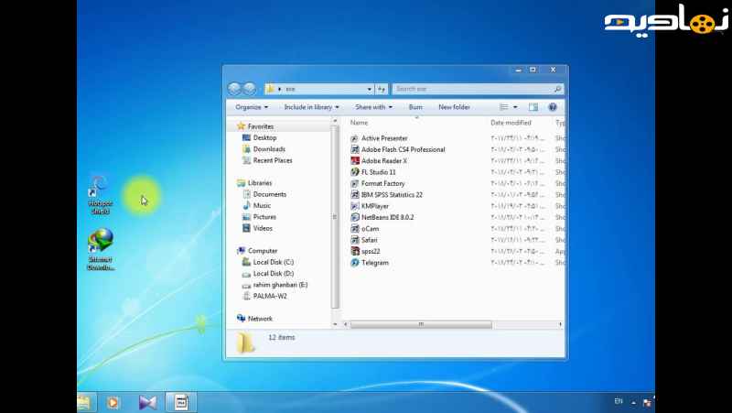This screenshot has width=732, height=413.
Task: Open the address bar history dropdown
Action: 370,89
